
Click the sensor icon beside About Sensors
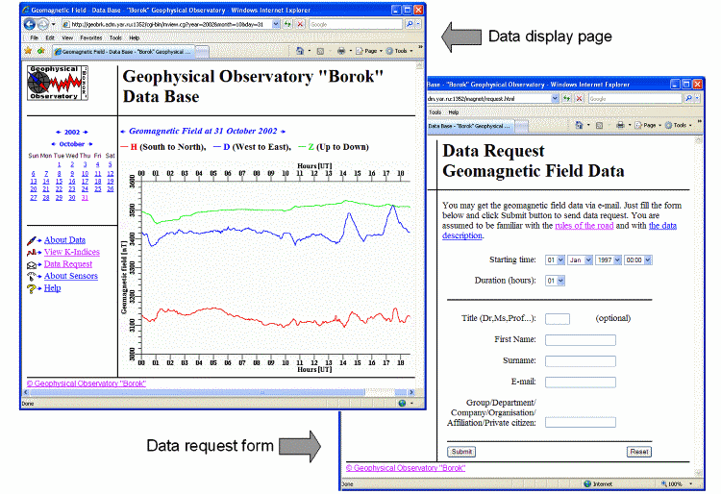[x=32, y=276]
